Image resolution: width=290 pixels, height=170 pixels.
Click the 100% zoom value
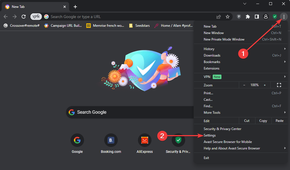[x=255, y=85]
